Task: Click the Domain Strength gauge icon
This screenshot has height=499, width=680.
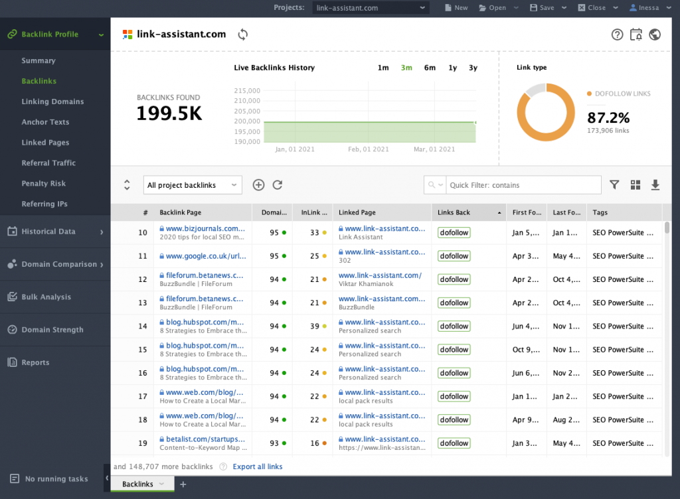Action: (x=12, y=330)
